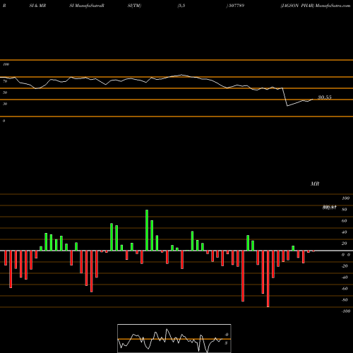The image size is (353, 353).
Task: Click the 'SI(TM)' header text
Action: tap(134, 6)
